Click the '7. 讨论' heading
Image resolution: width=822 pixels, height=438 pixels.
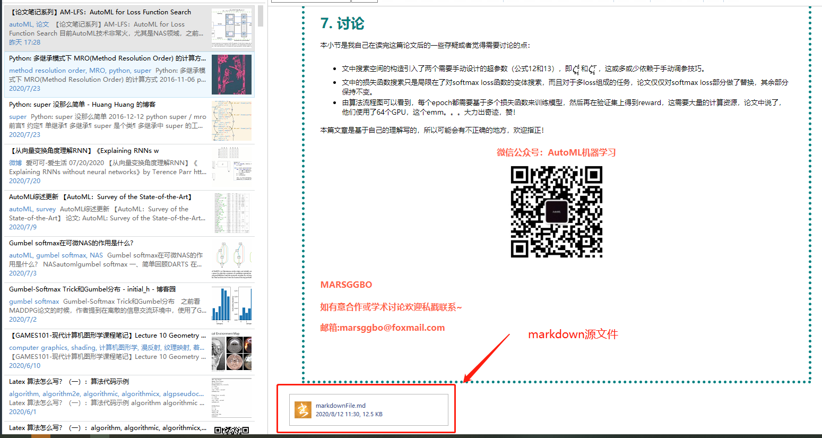(x=342, y=23)
